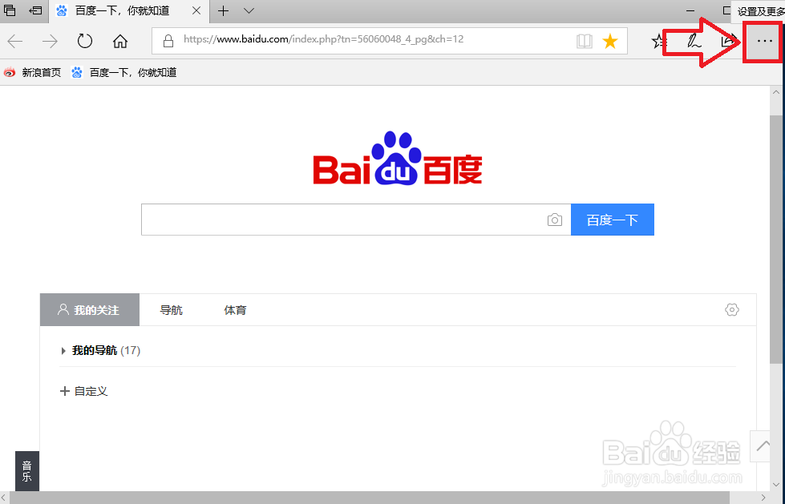Switch to the 体育 tab

(235, 310)
